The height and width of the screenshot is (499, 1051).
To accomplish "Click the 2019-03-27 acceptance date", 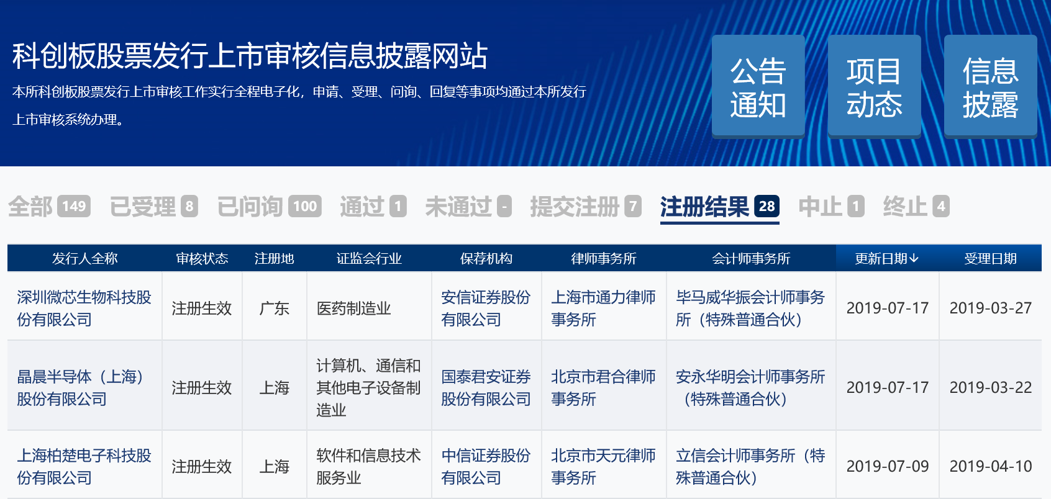I will [990, 308].
